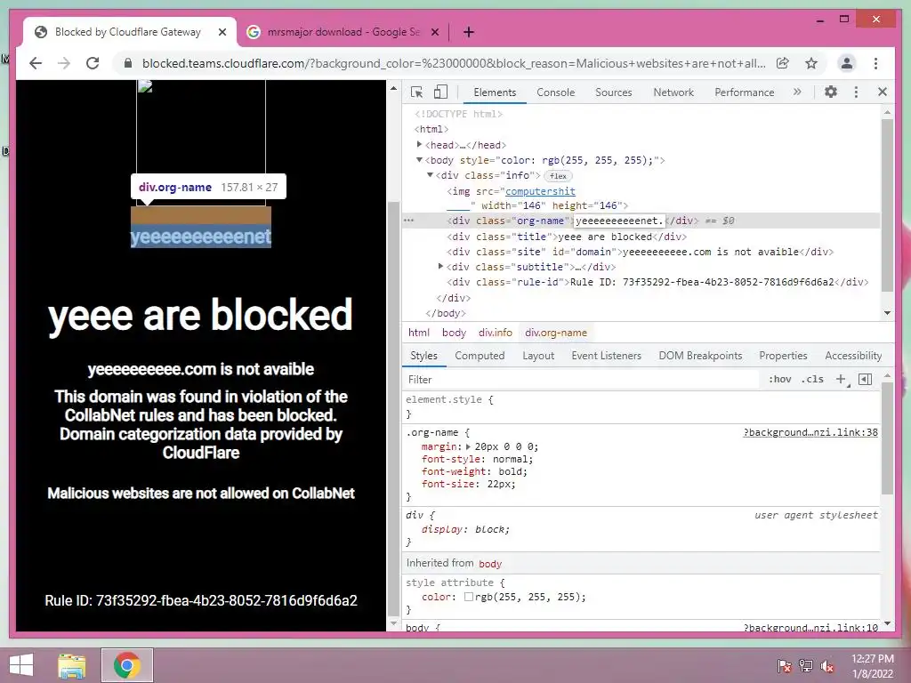The height and width of the screenshot is (683, 911).
Task: Close the mrsmajor download Google tab
Action: click(x=434, y=32)
